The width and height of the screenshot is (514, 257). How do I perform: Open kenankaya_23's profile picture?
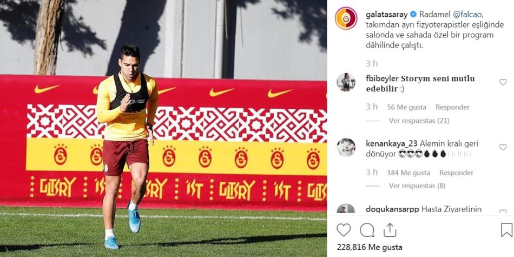click(x=346, y=147)
